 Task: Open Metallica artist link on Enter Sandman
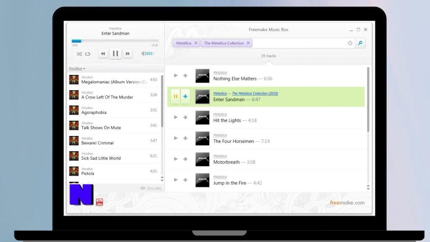220,93
